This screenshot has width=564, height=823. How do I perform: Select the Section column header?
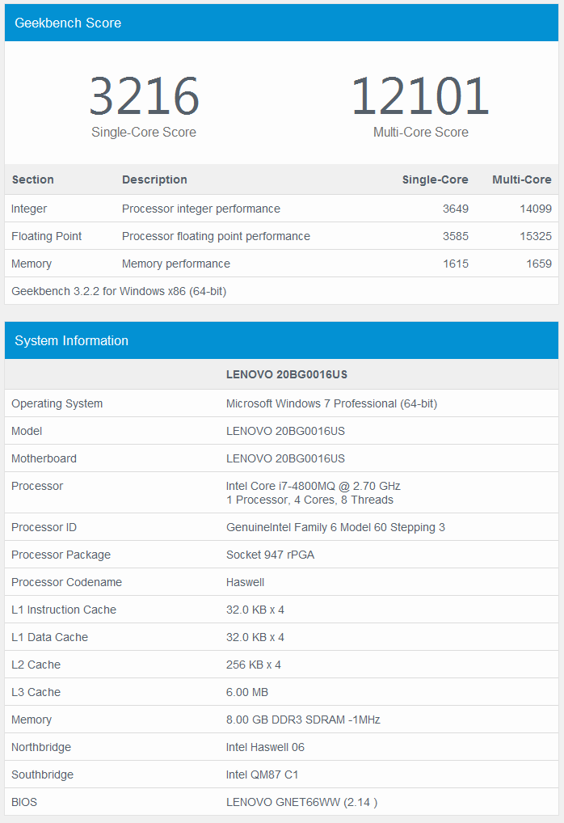click(32, 179)
